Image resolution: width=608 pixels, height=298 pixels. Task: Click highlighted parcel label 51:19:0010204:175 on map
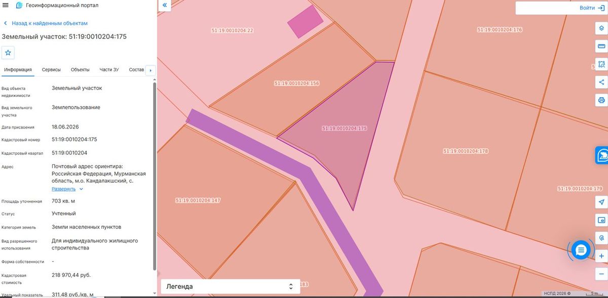(345, 129)
